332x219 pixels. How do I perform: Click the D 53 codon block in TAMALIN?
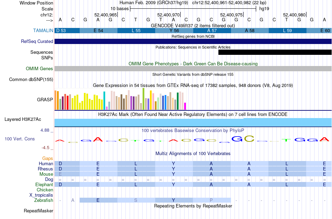coord(67,30)
